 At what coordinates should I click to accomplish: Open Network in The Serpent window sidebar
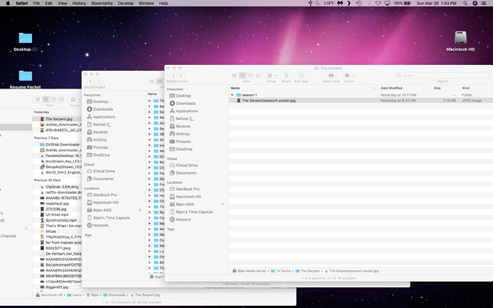point(181,219)
